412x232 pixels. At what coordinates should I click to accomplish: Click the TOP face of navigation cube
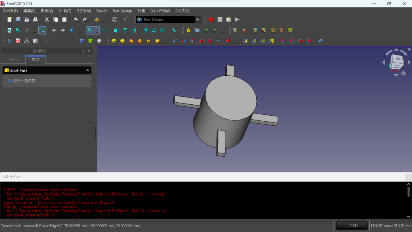pos(398,59)
